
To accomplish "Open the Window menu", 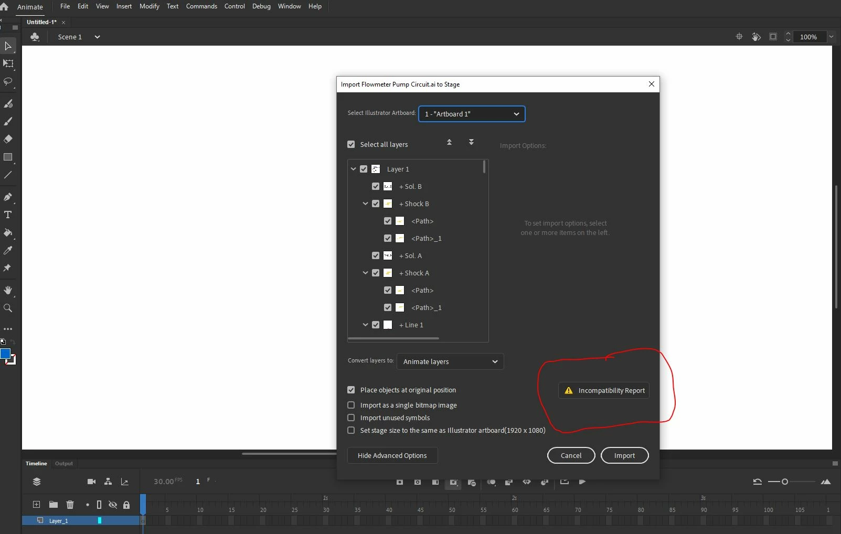I will coord(290,6).
